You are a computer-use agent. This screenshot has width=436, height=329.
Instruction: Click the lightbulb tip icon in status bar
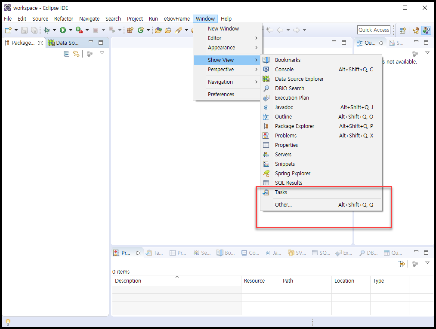(8, 322)
